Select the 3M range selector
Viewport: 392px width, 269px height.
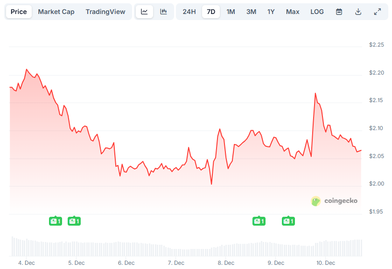click(251, 12)
